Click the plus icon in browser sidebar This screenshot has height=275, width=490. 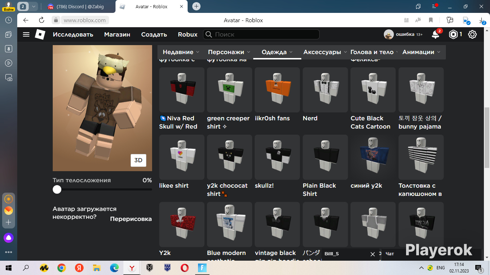point(9,222)
